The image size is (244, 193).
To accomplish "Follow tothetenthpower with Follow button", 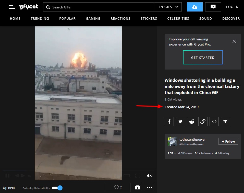I will pyautogui.click(x=228, y=141).
